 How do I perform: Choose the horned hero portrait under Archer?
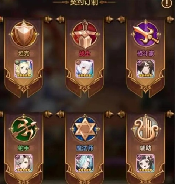click(24, 163)
